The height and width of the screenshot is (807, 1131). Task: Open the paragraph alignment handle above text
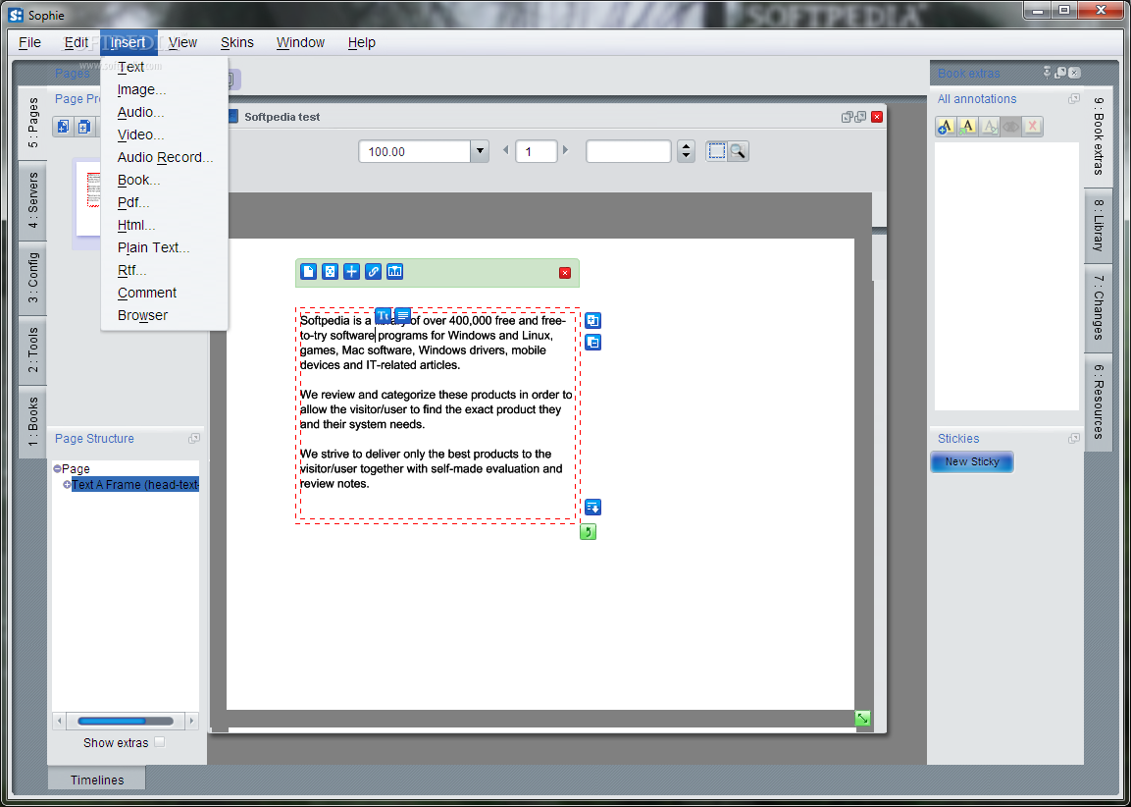point(402,315)
